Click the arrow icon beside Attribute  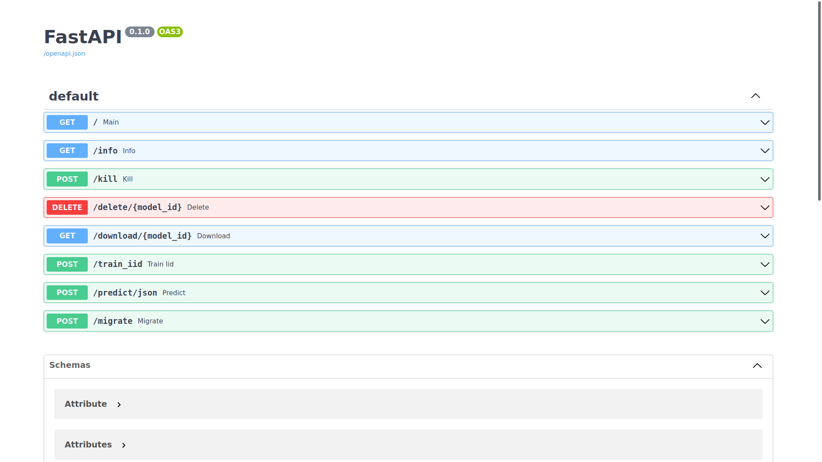119,405
